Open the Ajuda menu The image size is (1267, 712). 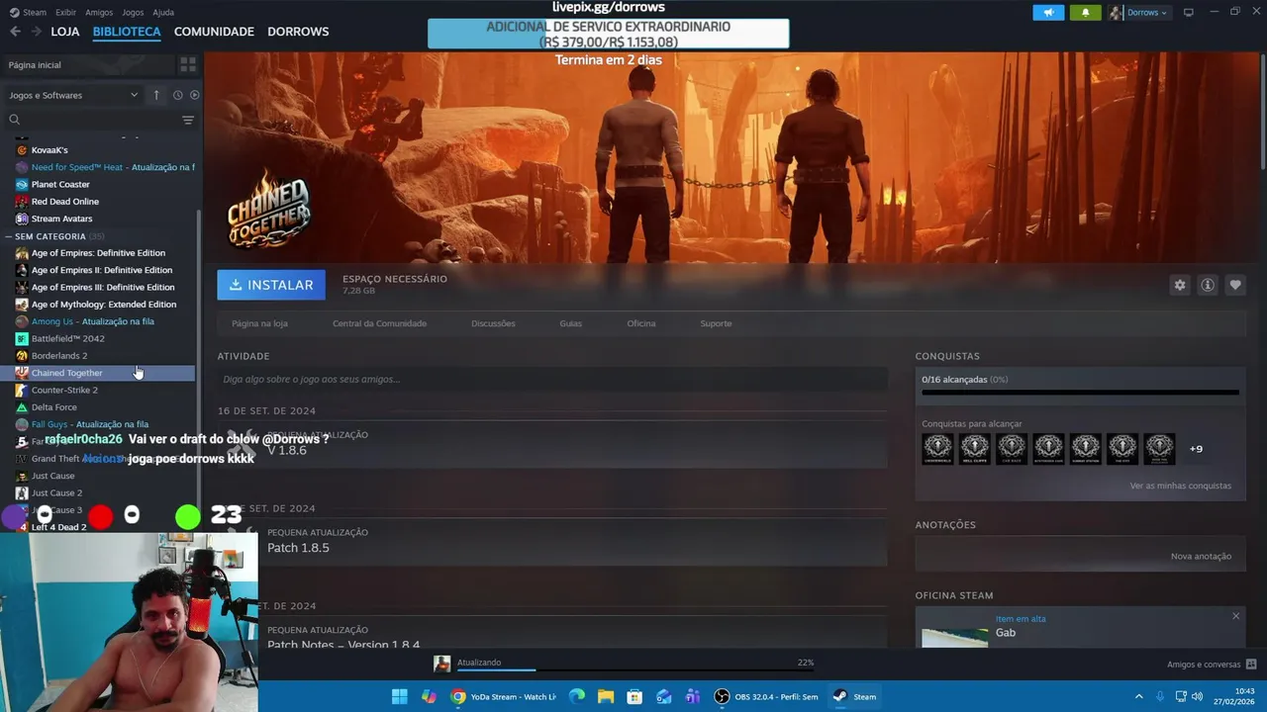163,13
